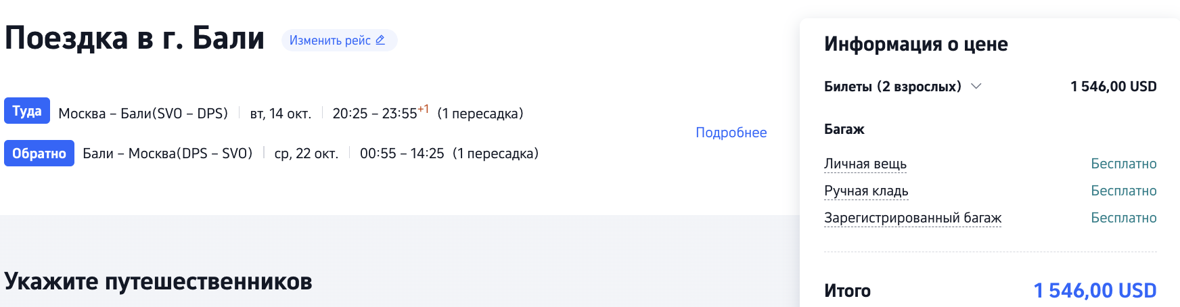Click the return route Бали – Москва(DPS – SVO)
Screen dimensions: 1180x307
click(x=167, y=153)
